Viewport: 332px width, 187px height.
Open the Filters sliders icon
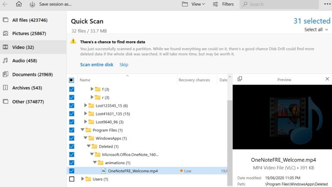click(x=215, y=4)
